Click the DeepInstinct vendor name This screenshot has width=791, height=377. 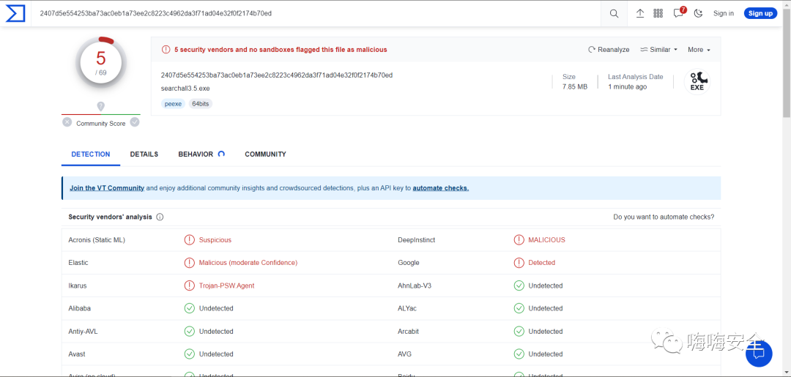click(416, 240)
